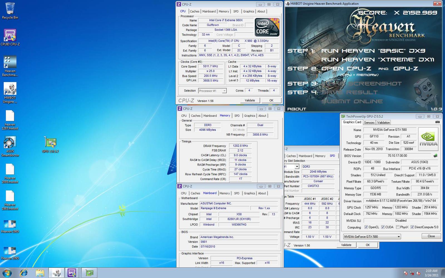Toggle the DirectCompute 5.0 checkbox
Viewport: 445px width, 278px height.
click(412, 227)
